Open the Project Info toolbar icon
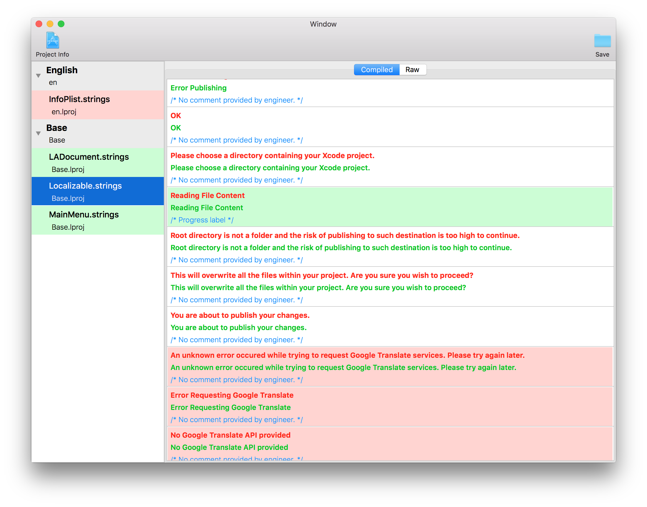647x507 pixels. click(52, 41)
